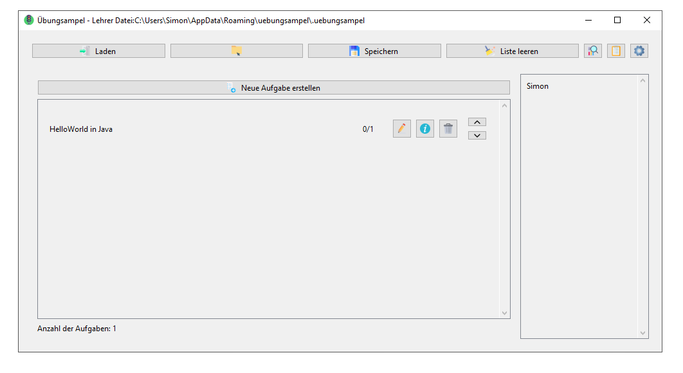The height and width of the screenshot is (373, 683).
Task: Minimize the Übungsampel window
Action: [x=588, y=20]
